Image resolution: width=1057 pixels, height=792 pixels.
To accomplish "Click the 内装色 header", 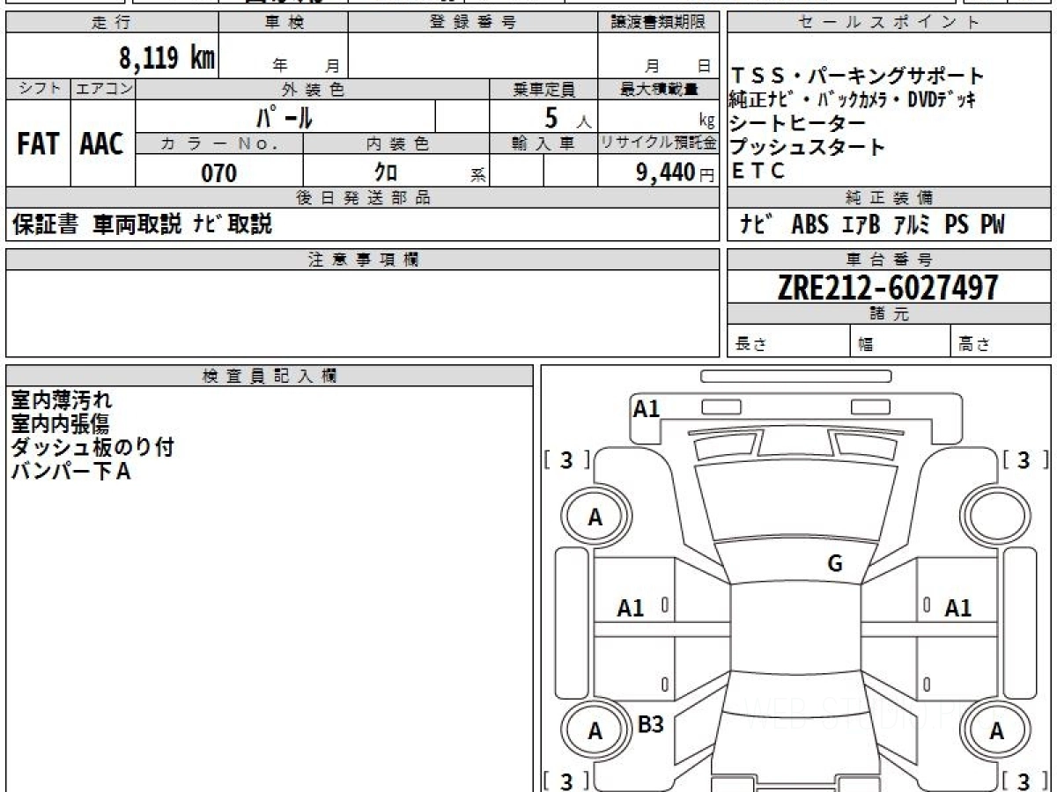I will 396,143.
